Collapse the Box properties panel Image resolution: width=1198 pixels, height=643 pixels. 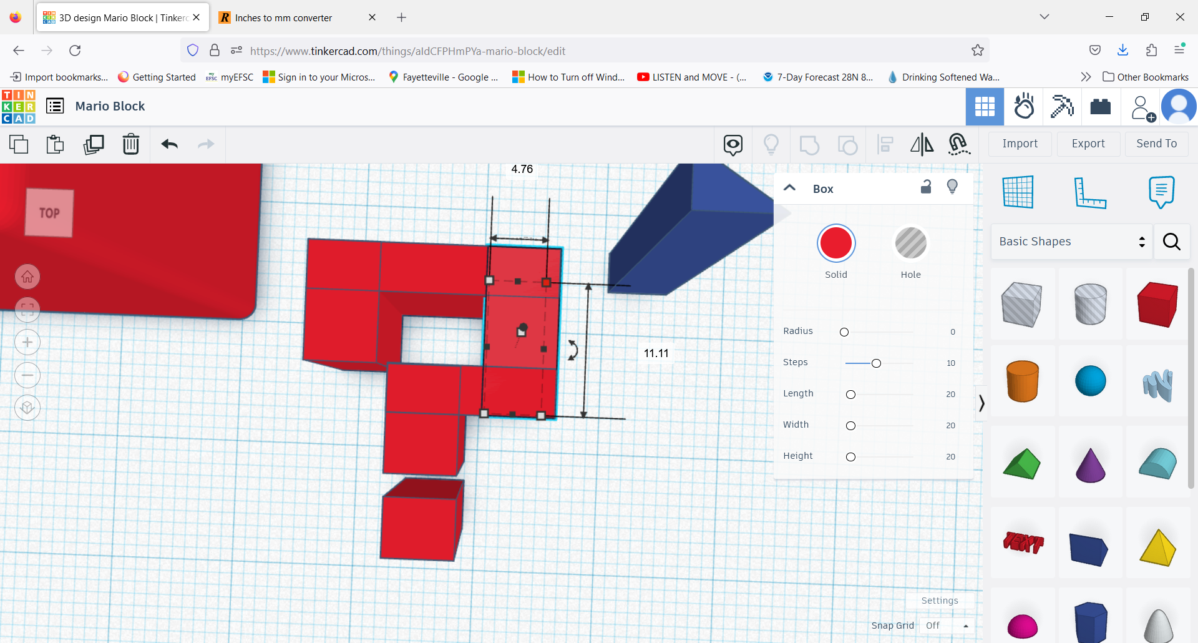click(x=789, y=187)
